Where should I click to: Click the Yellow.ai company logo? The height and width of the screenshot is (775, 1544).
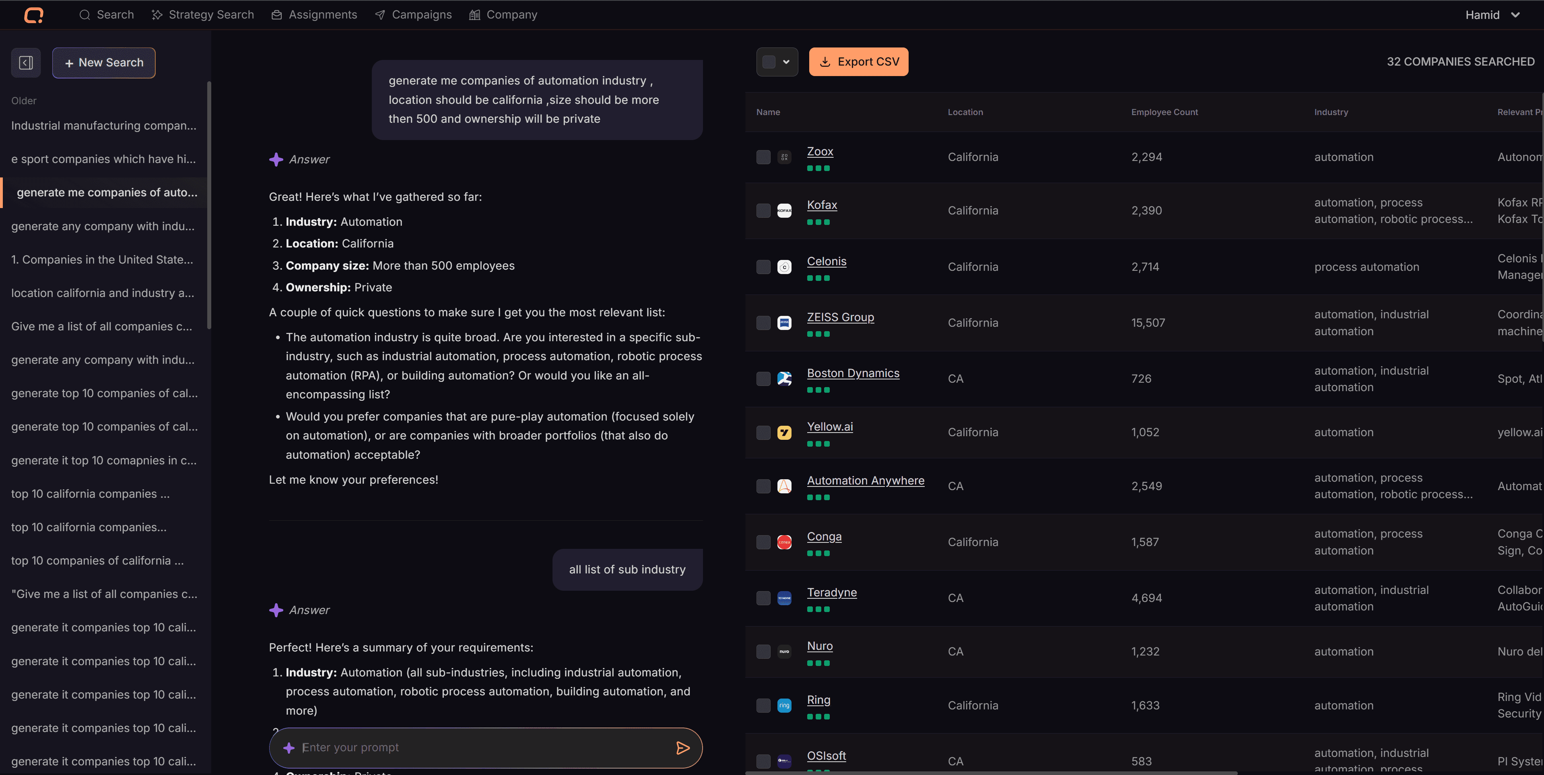pos(785,432)
